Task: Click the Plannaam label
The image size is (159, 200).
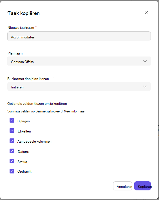Action: point(15,53)
